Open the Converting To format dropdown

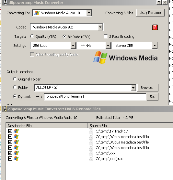tap(89, 13)
